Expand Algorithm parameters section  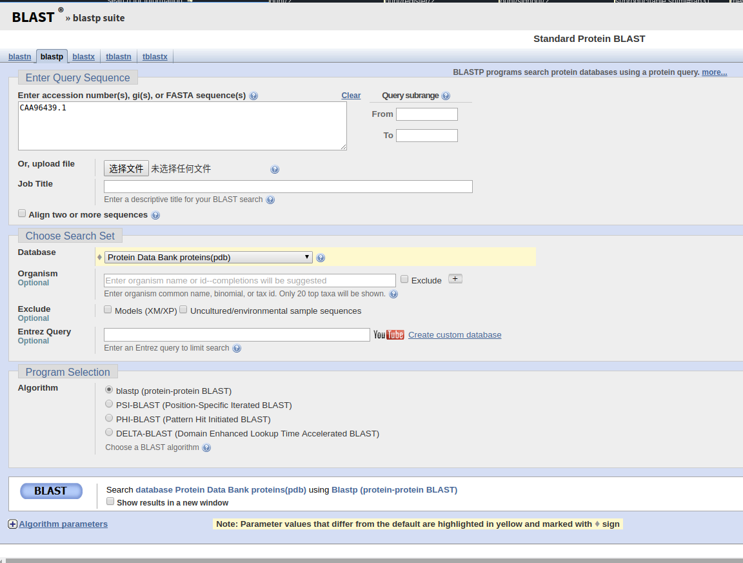[12, 524]
